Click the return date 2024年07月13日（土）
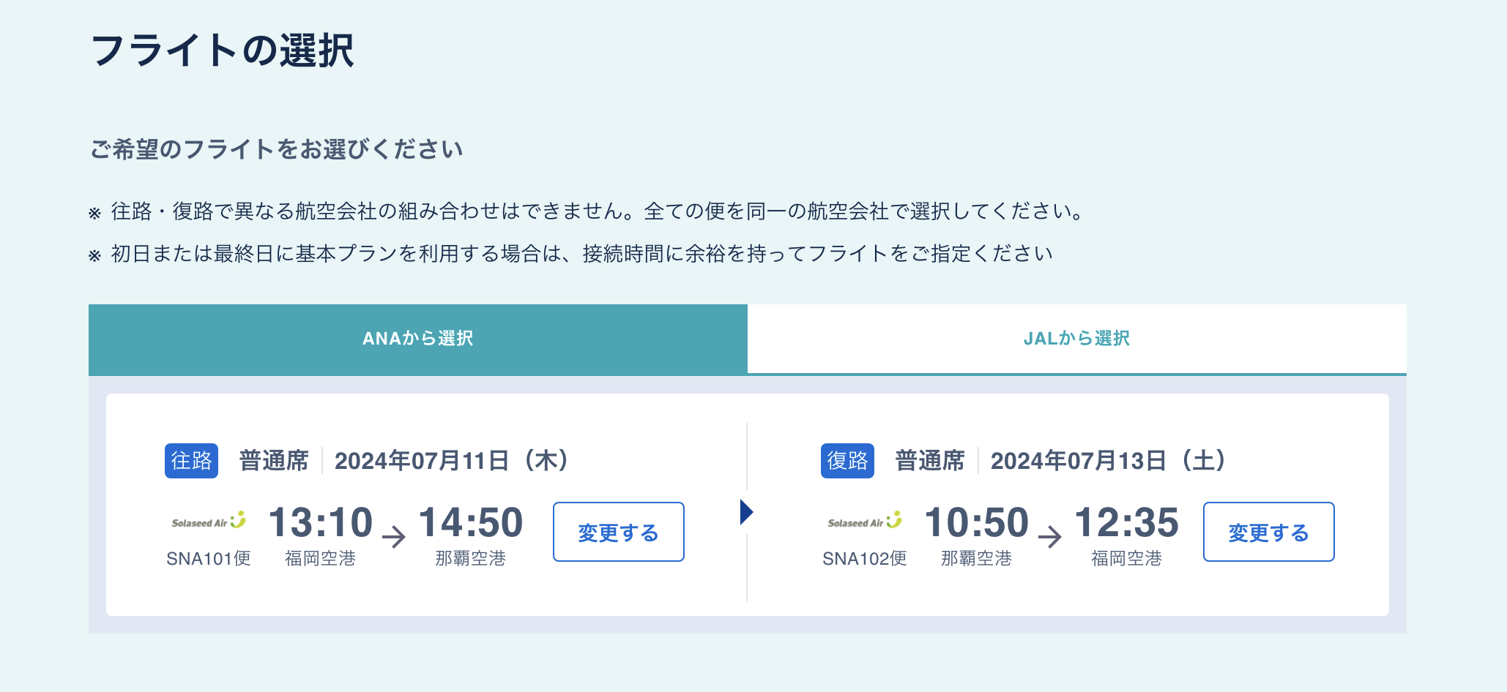The height and width of the screenshot is (692, 1507). [1109, 461]
